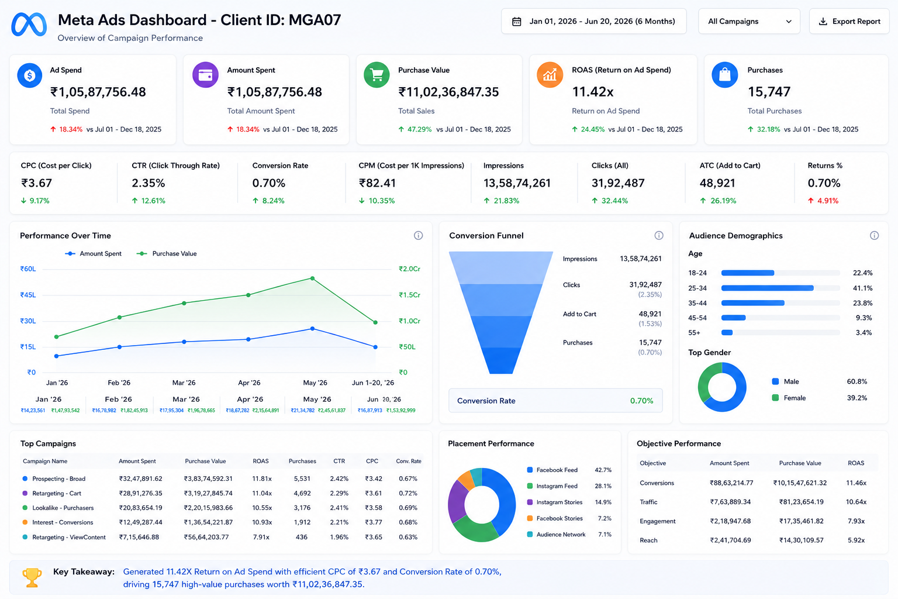
Task: Sort Top Campaigns by ROAS column header
Action: point(261,461)
